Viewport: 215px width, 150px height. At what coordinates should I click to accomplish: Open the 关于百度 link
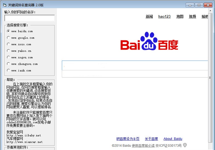click(151, 139)
